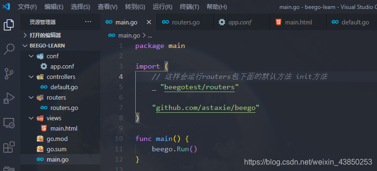Click the gear icon of app.conf tab
This screenshot has height=171, width=377.
(221, 22)
